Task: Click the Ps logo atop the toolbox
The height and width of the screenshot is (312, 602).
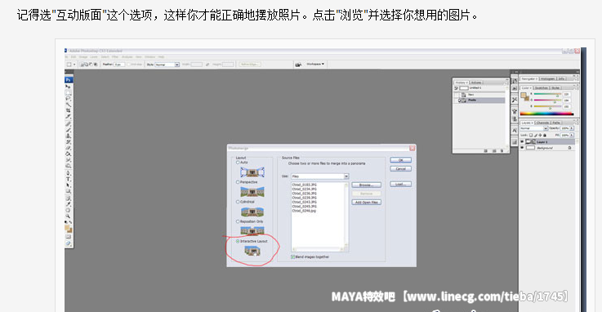Action: pos(69,79)
